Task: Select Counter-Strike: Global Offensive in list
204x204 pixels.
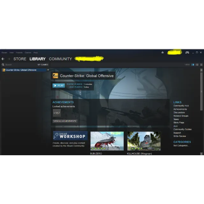Action: [x=24, y=70]
